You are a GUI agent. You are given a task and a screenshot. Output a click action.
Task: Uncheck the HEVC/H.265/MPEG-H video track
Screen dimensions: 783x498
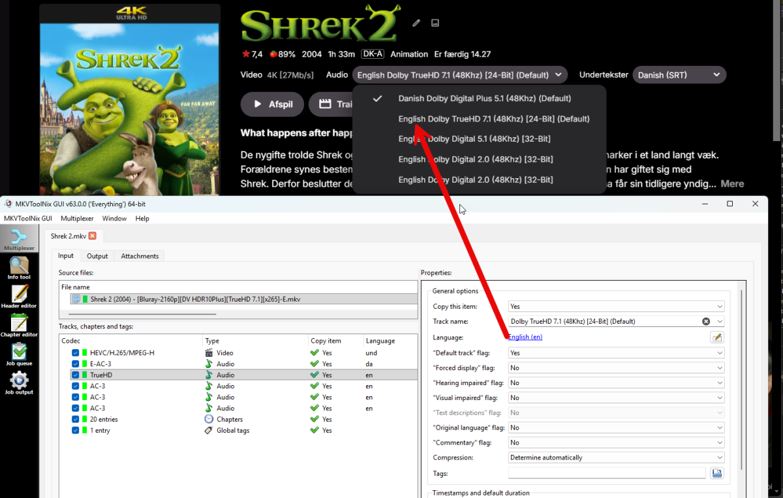point(76,353)
